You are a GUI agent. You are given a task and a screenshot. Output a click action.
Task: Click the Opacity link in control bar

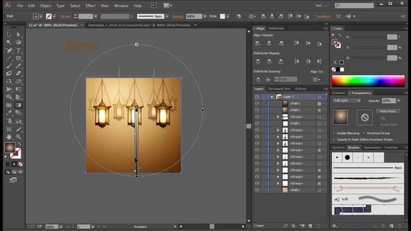(177, 16)
